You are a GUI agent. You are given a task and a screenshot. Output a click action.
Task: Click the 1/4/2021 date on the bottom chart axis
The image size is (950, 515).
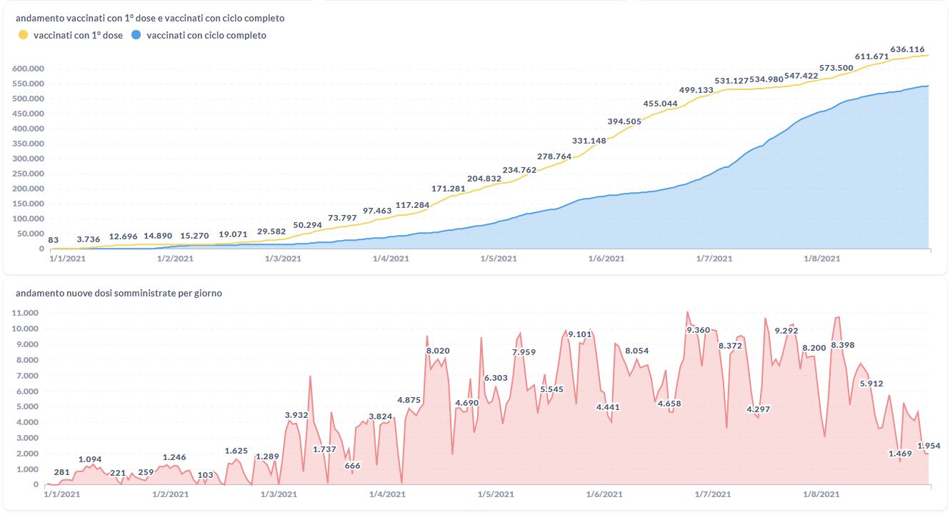click(x=389, y=494)
